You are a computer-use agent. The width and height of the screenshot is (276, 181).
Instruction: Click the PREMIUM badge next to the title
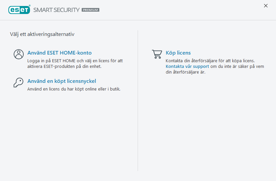tap(90, 10)
